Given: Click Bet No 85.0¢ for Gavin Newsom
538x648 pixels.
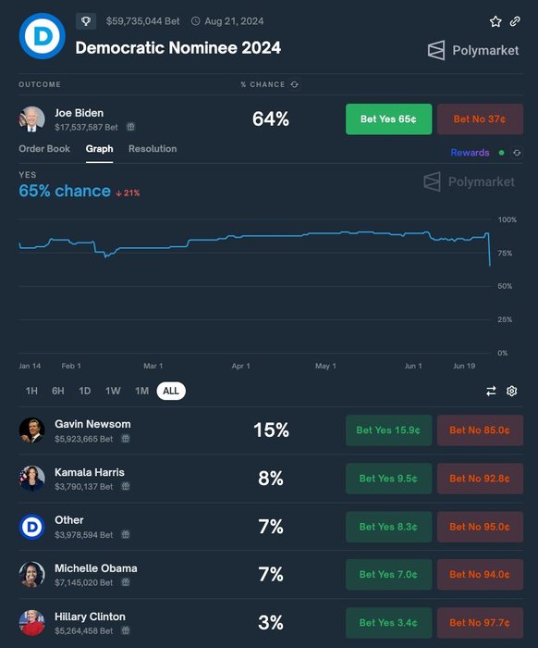Looking at the screenshot, I should tap(481, 430).
